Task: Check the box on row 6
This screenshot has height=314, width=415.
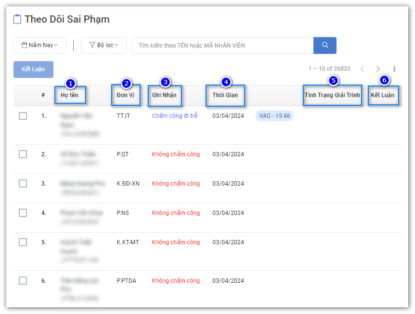Action: [23, 281]
